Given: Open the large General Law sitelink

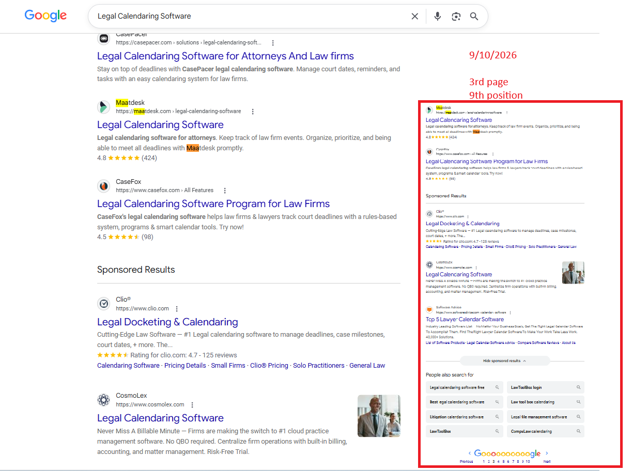Looking at the screenshot, I should pyautogui.click(x=367, y=365).
